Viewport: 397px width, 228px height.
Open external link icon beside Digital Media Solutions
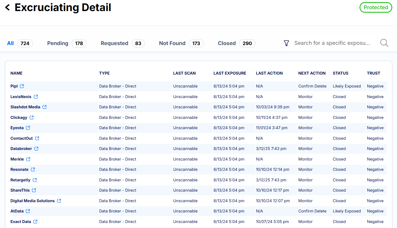tap(59, 201)
